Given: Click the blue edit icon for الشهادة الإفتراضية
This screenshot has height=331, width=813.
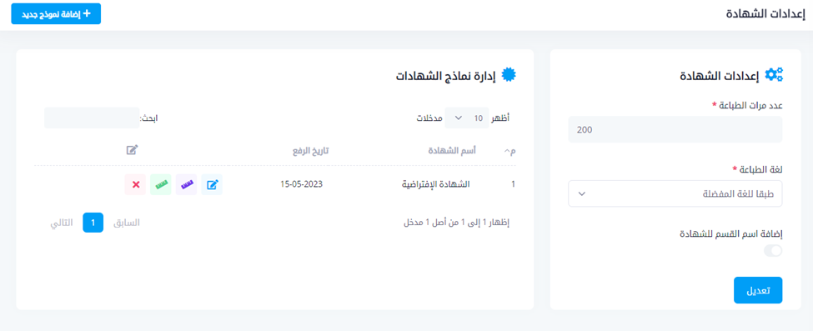Looking at the screenshot, I should pyautogui.click(x=212, y=185).
